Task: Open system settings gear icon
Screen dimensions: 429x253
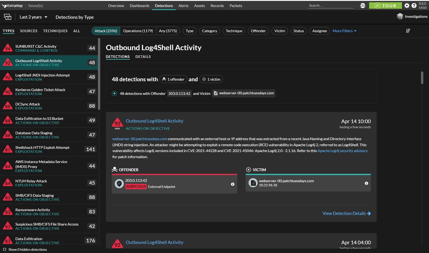Action: (407, 6)
